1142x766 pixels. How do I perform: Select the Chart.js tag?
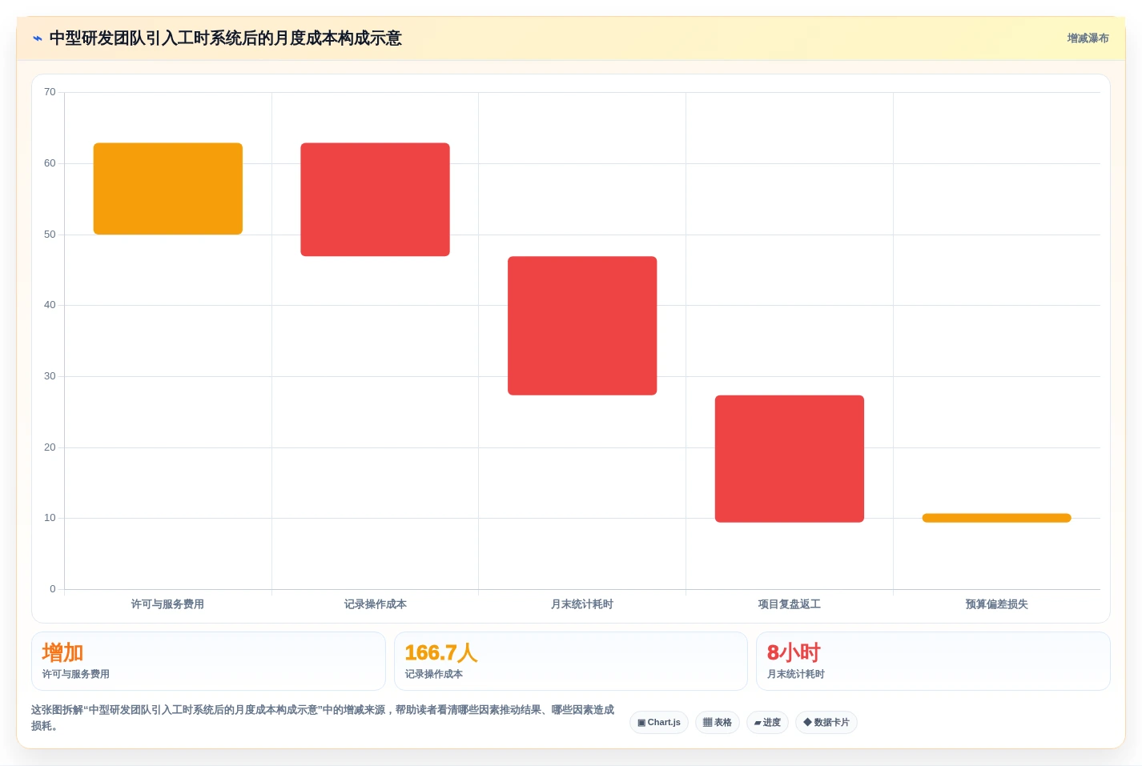(659, 723)
